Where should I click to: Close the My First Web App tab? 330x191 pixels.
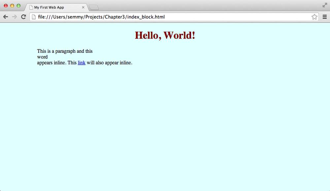83,7
